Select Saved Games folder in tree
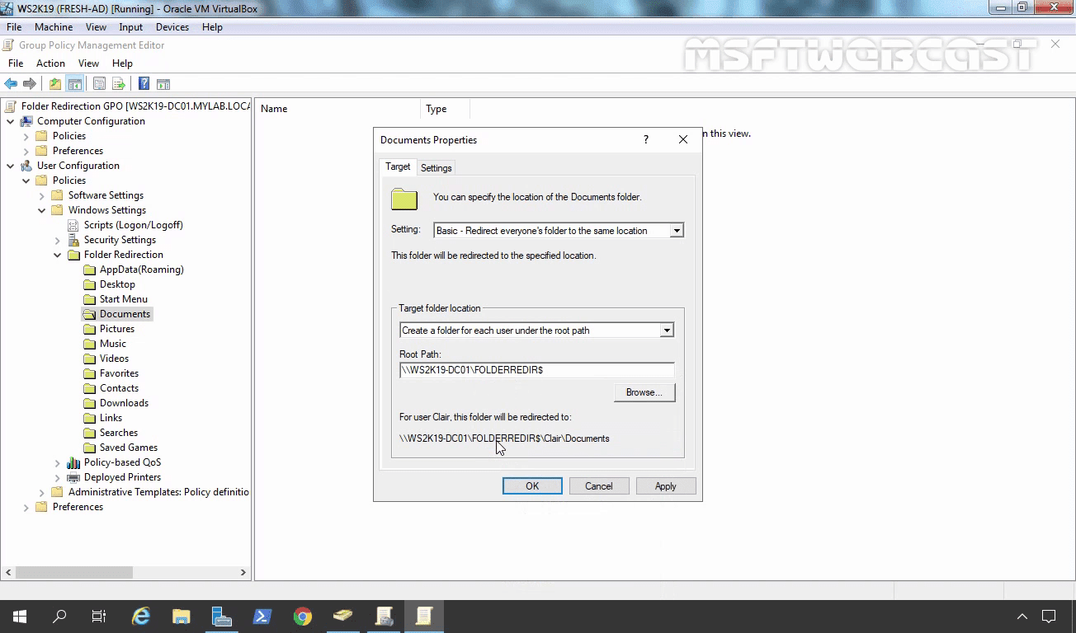Screen dimensions: 1076x633 (128, 448)
